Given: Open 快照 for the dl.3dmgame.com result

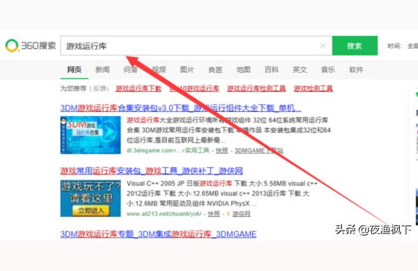Looking at the screenshot, I should (222, 151).
